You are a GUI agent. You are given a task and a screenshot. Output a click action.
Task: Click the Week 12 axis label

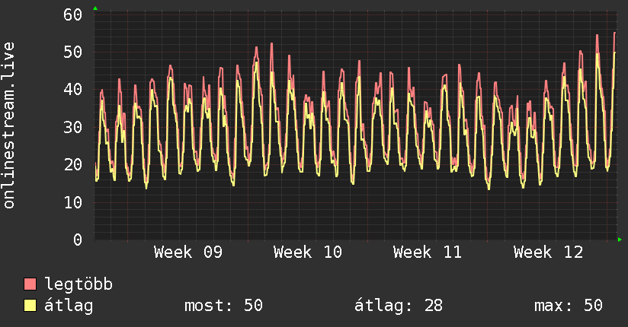coord(547,252)
